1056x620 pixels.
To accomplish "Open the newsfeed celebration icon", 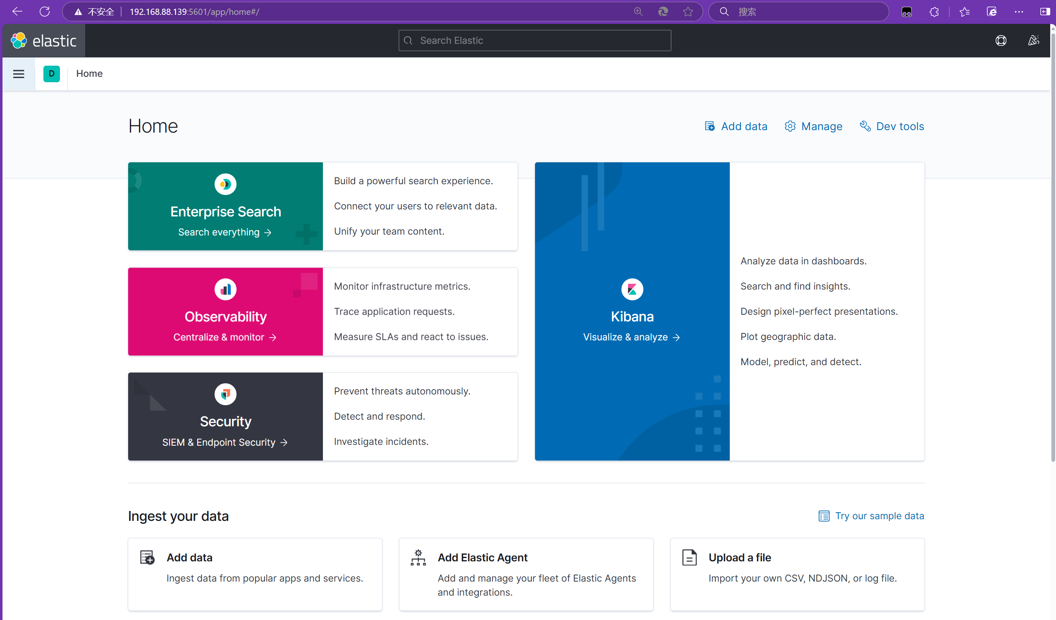I will (1033, 40).
